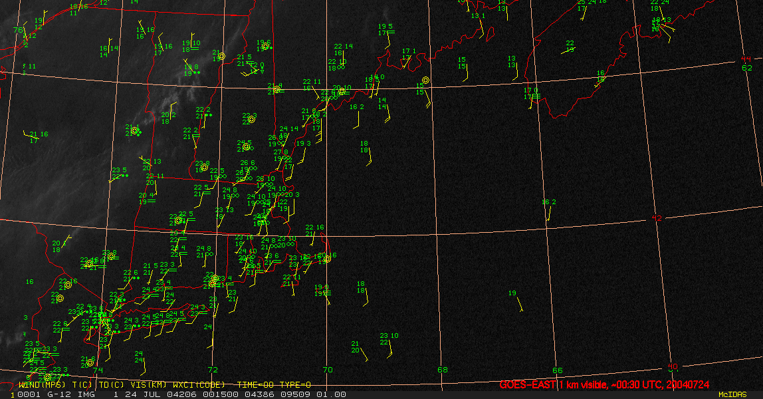Click the 24 JUL date in status line
This screenshot has height=399, width=763.
coord(144,394)
